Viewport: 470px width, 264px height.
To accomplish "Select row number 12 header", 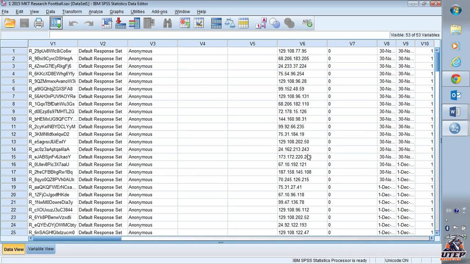I will click(x=14, y=134).
